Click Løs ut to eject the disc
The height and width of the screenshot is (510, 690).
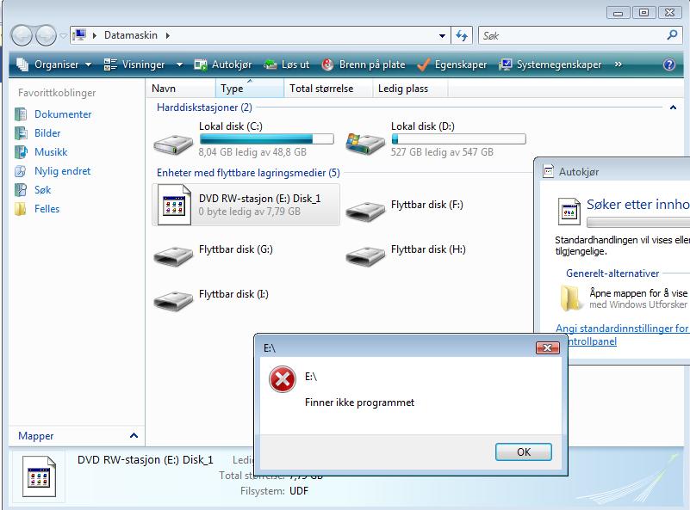pos(287,65)
